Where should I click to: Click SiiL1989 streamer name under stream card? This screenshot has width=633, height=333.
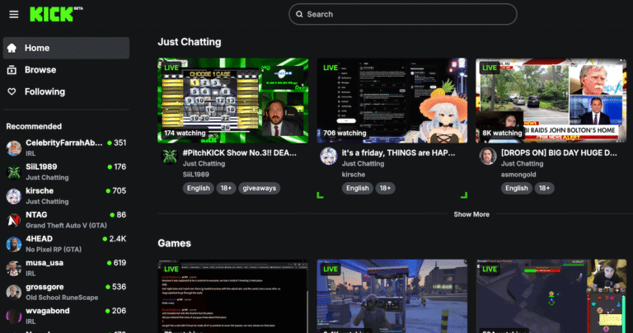pyautogui.click(x=196, y=175)
